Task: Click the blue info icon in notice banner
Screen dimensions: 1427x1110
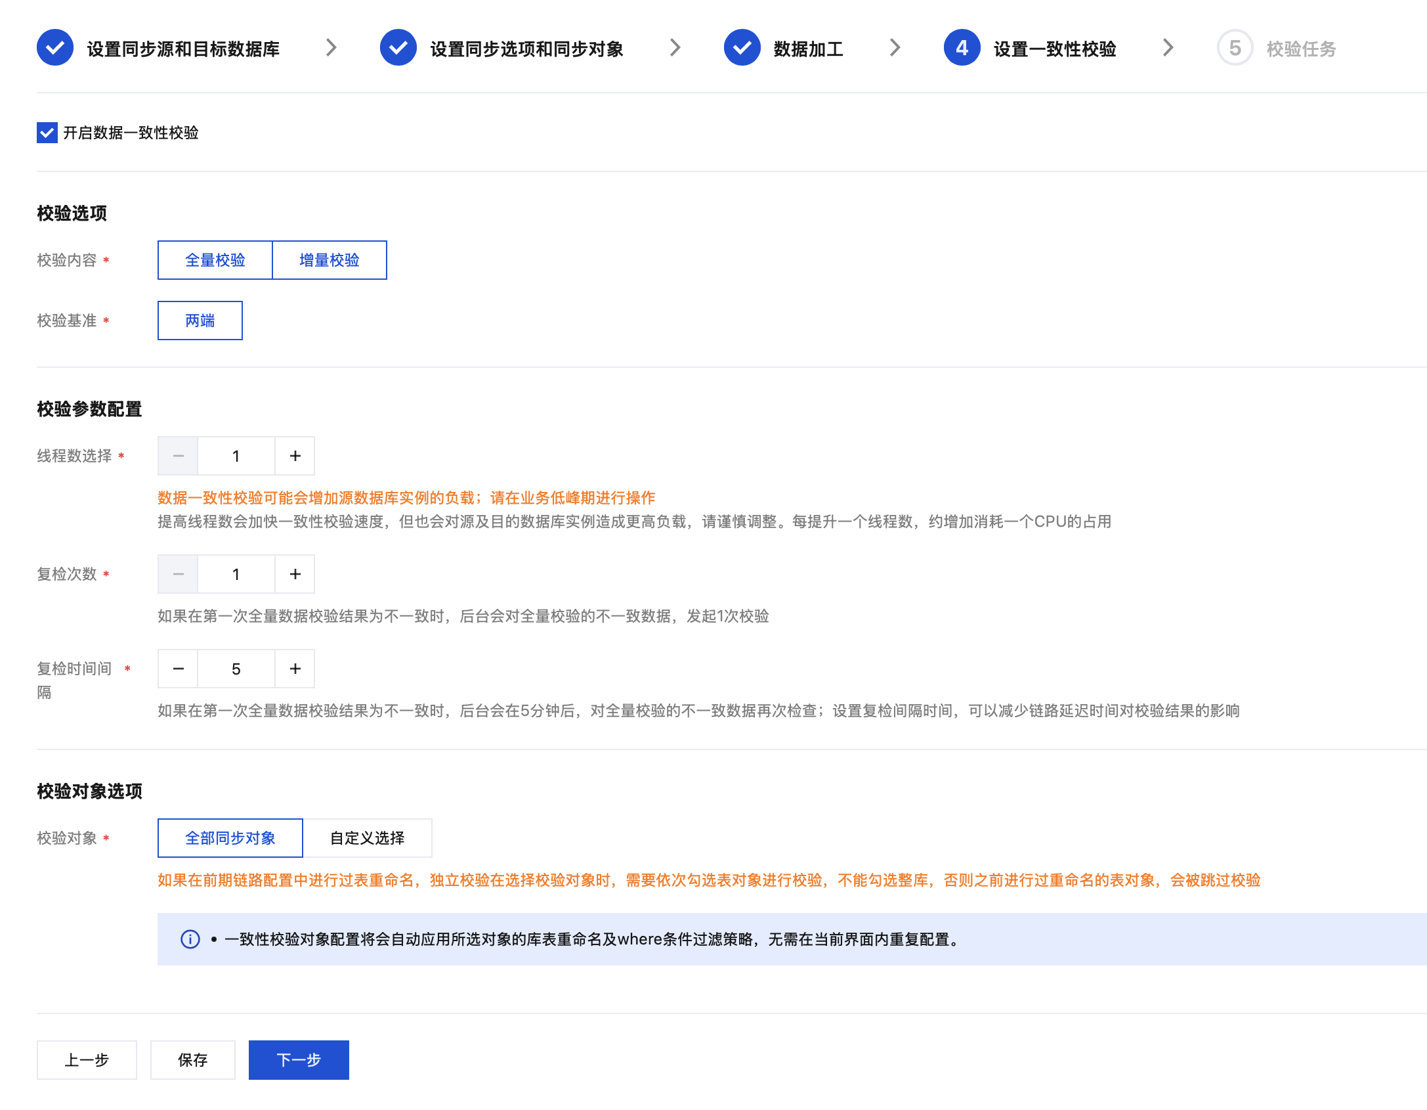Action: [190, 939]
